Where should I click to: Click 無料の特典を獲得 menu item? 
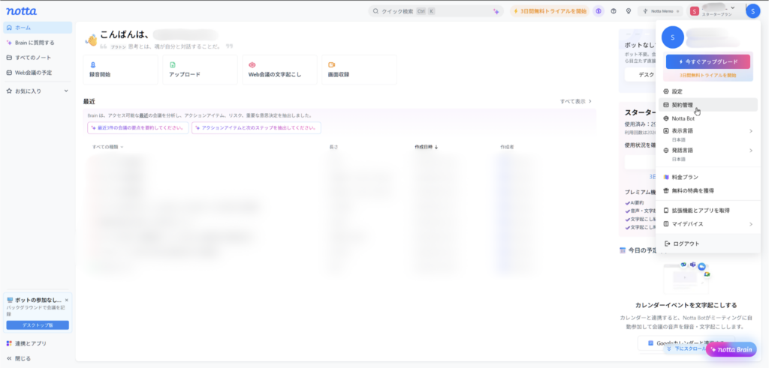(x=707, y=190)
